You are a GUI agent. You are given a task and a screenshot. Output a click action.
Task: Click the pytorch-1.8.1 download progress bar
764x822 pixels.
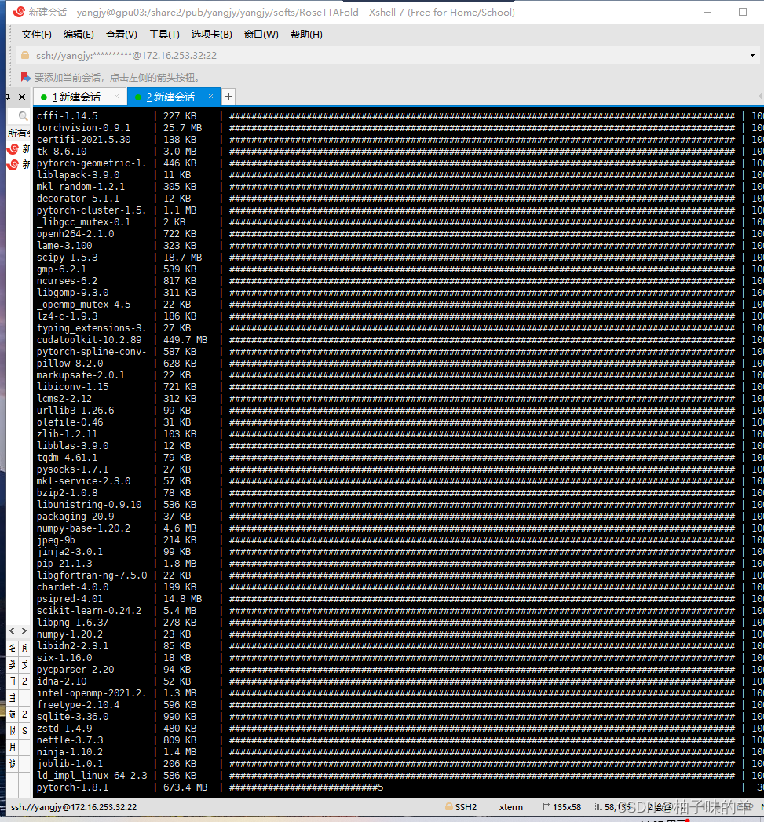click(306, 787)
